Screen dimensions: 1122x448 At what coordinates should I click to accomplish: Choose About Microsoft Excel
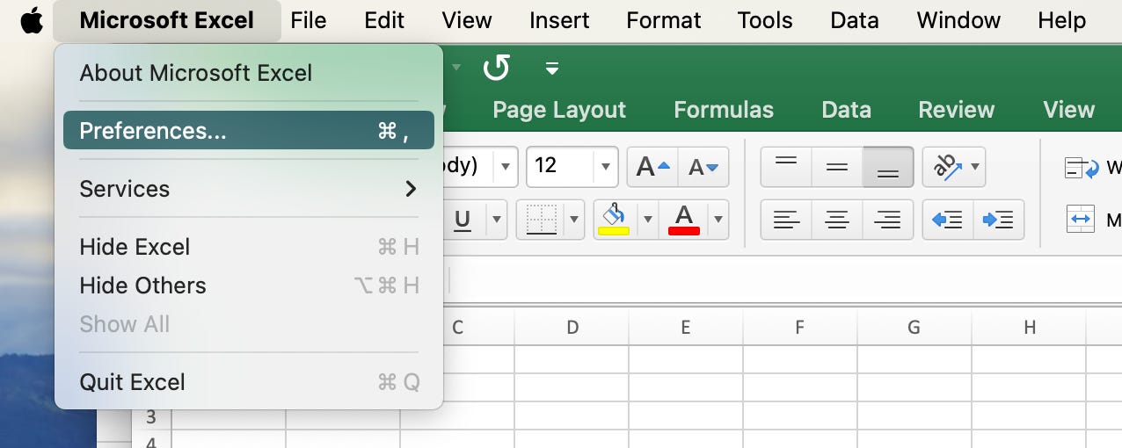coord(249,73)
